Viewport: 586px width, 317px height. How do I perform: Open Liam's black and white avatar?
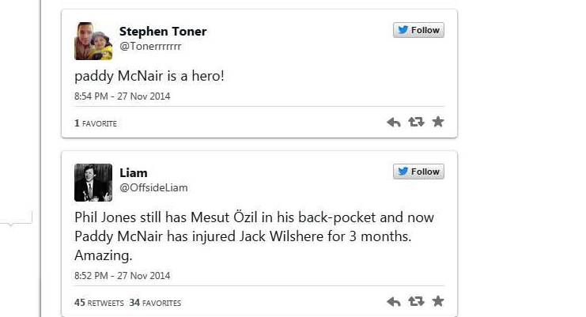(x=93, y=183)
